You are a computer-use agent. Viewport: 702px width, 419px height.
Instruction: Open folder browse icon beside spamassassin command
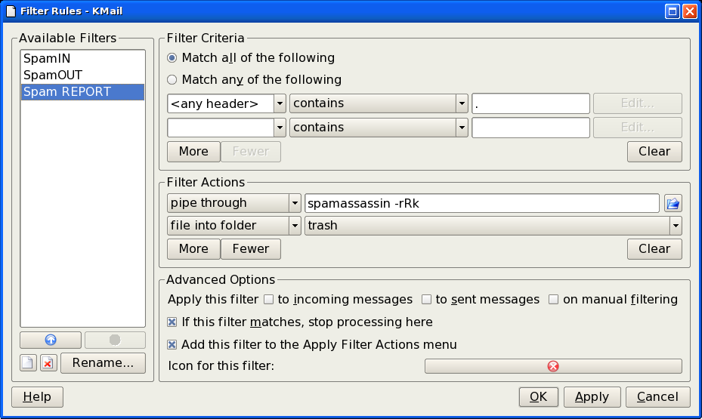point(673,204)
